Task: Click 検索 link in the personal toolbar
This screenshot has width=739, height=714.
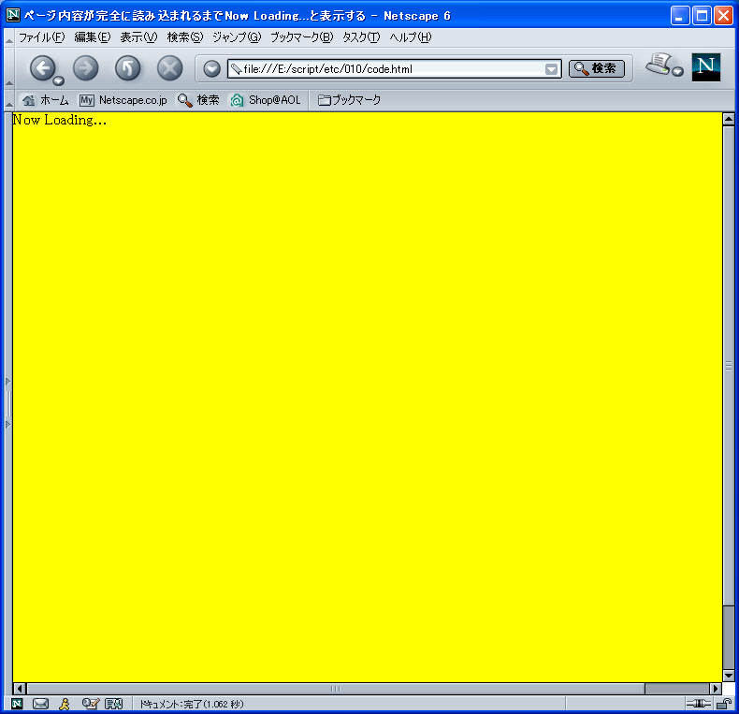Action: (x=198, y=100)
